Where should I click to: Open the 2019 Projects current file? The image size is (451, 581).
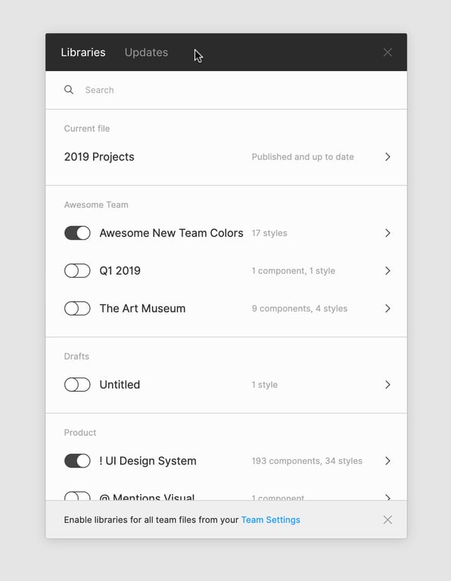[x=226, y=157]
